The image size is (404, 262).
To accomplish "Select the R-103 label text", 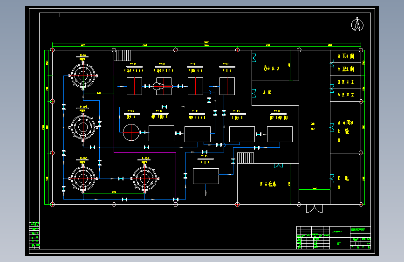I will [83, 158].
